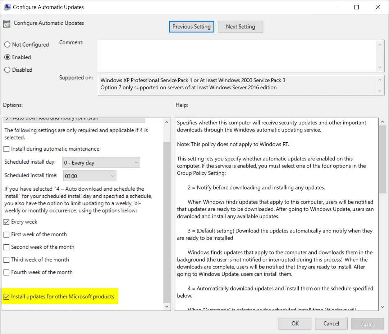Click the Supported on text 'Windows XP Professional Service Pack 1'
This screenshot has height=334, width=389.
(146, 80)
